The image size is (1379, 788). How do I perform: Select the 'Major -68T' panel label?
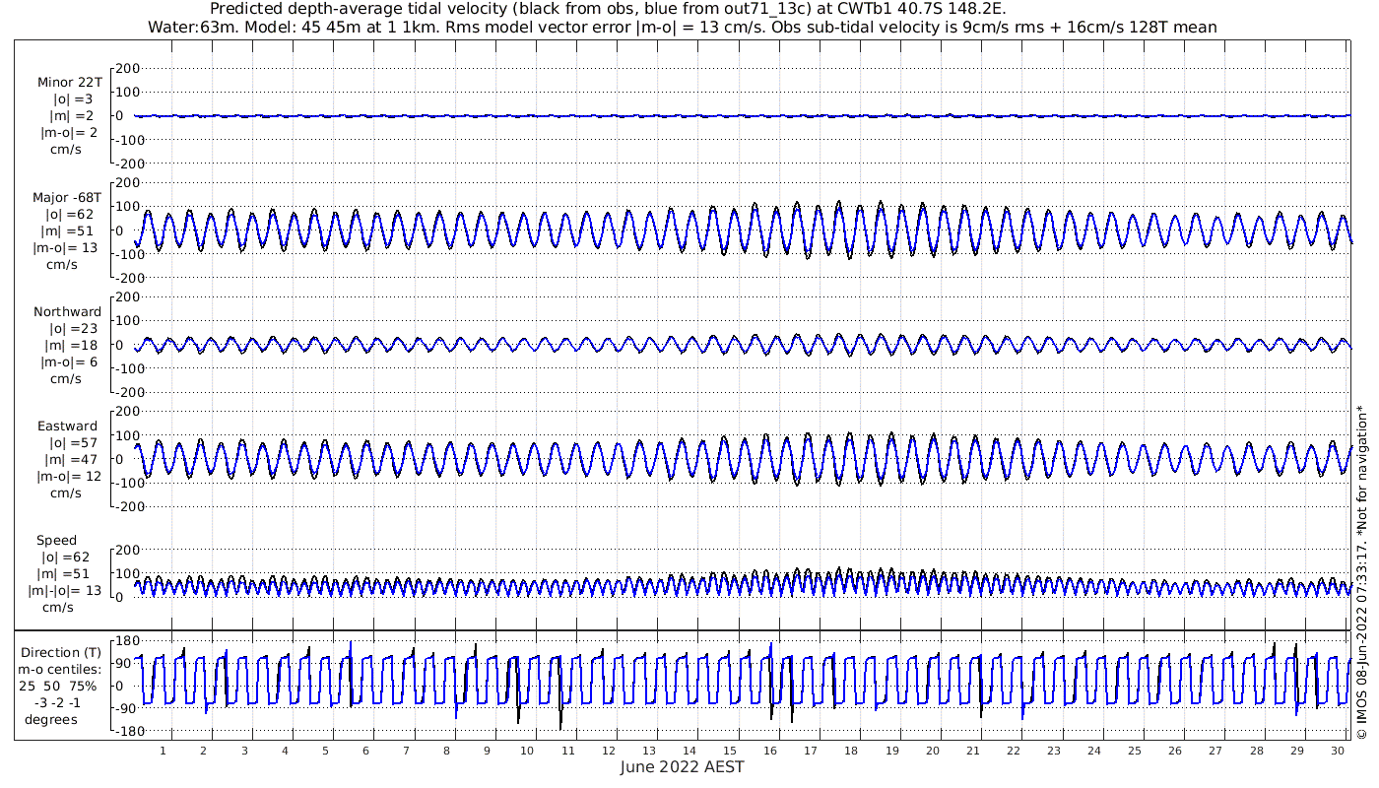tap(67, 198)
